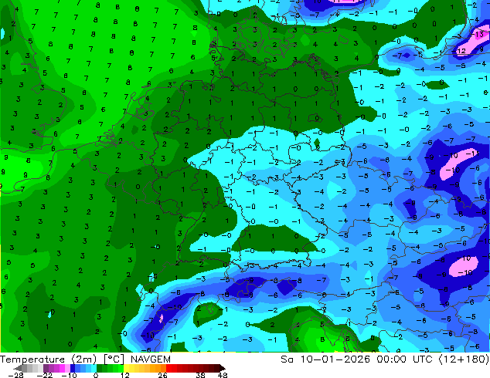Click the '-13' value in the top-right pink area
Viewport: 490px width, 378px height.
point(478,34)
